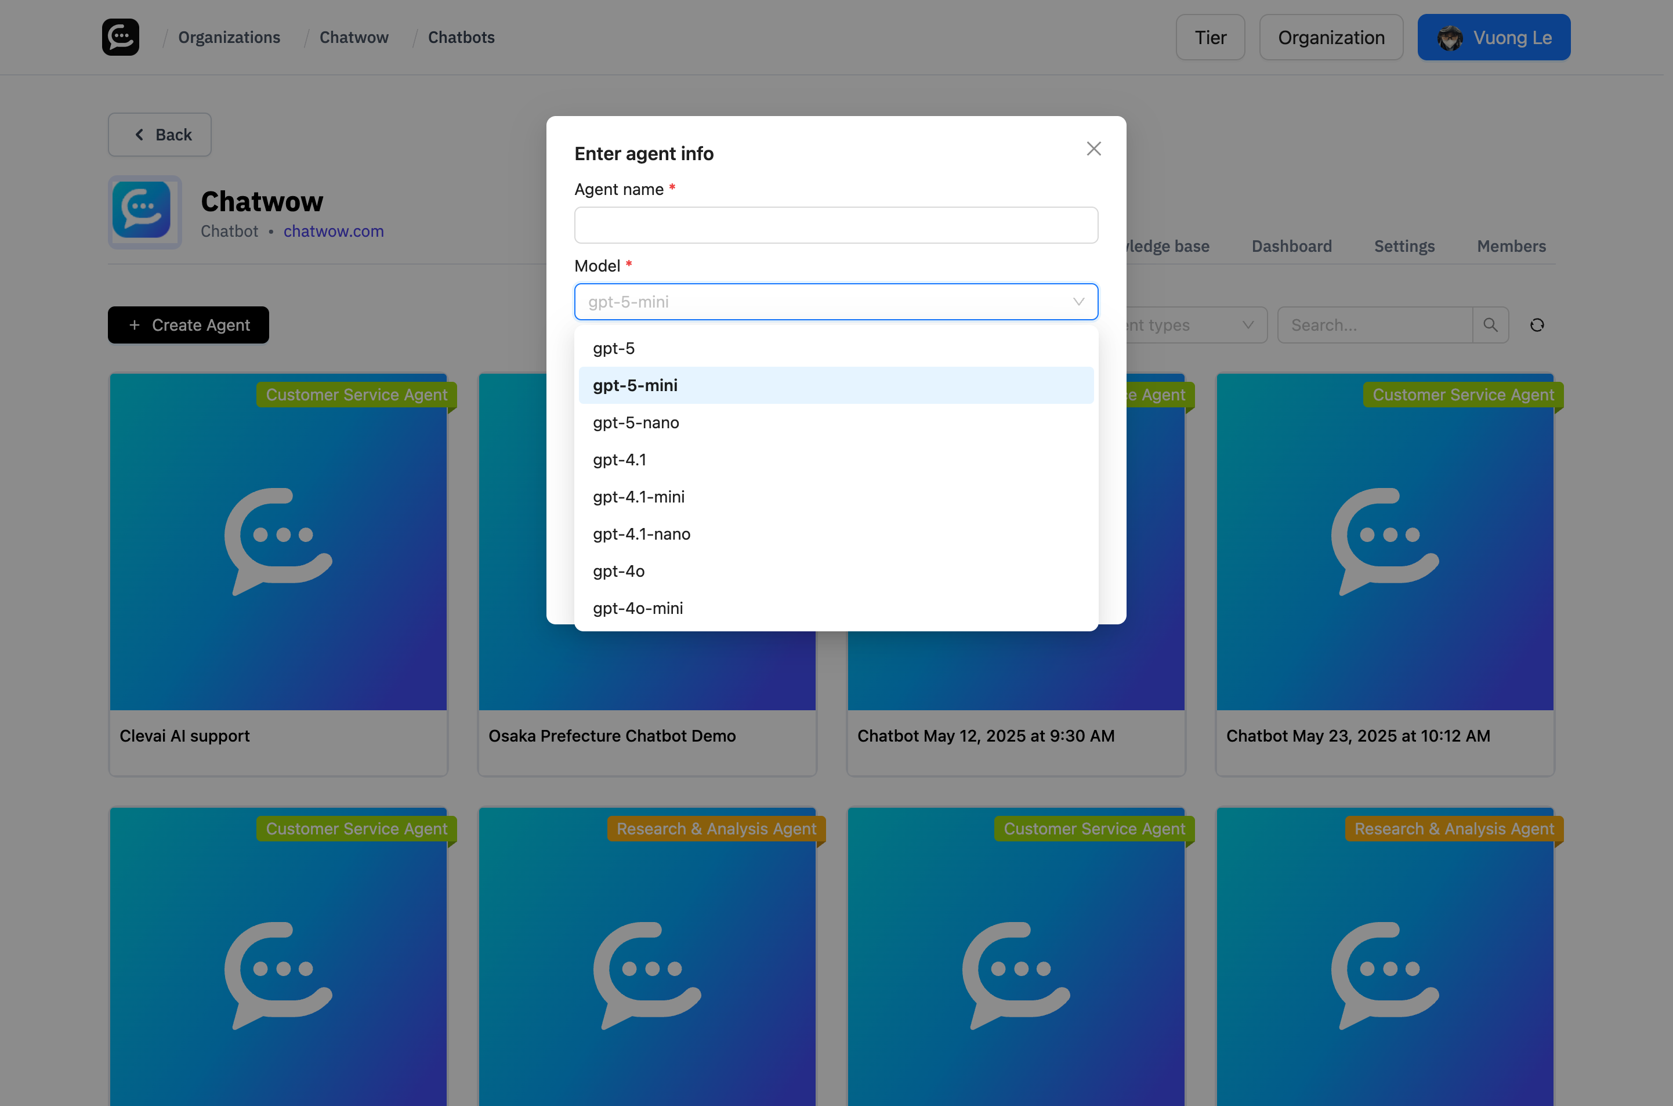Screen dimensions: 1673x1106
Task: Click Organizations in the breadcrumb
Action: [229, 37]
